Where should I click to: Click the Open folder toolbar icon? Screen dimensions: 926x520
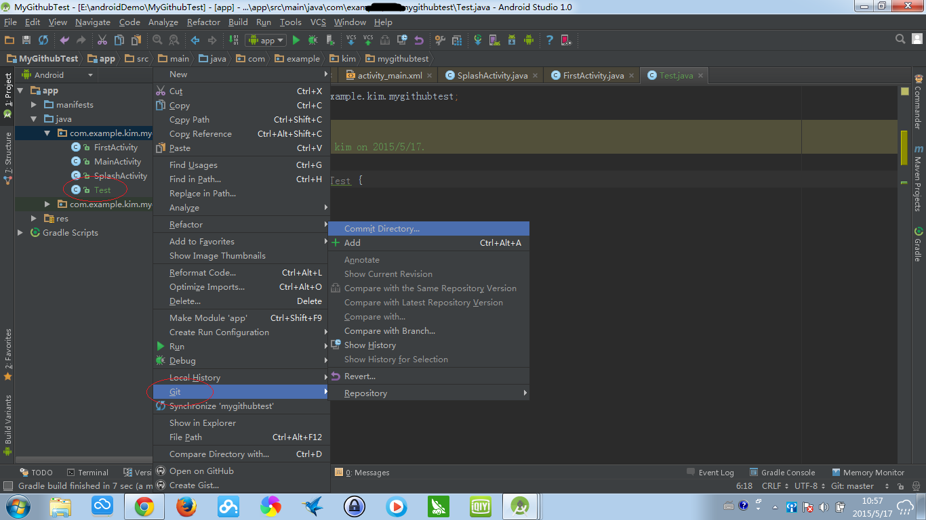9,41
